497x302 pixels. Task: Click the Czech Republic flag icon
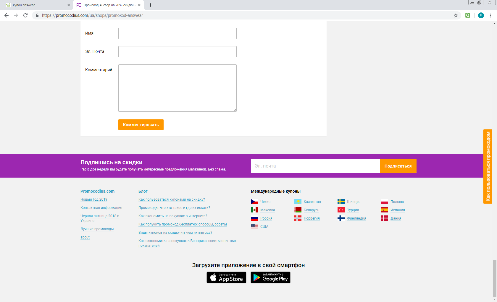coord(254,202)
